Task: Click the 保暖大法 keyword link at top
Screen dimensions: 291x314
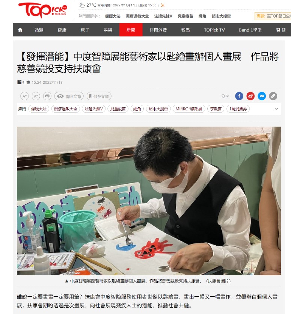Action: pyautogui.click(x=113, y=16)
